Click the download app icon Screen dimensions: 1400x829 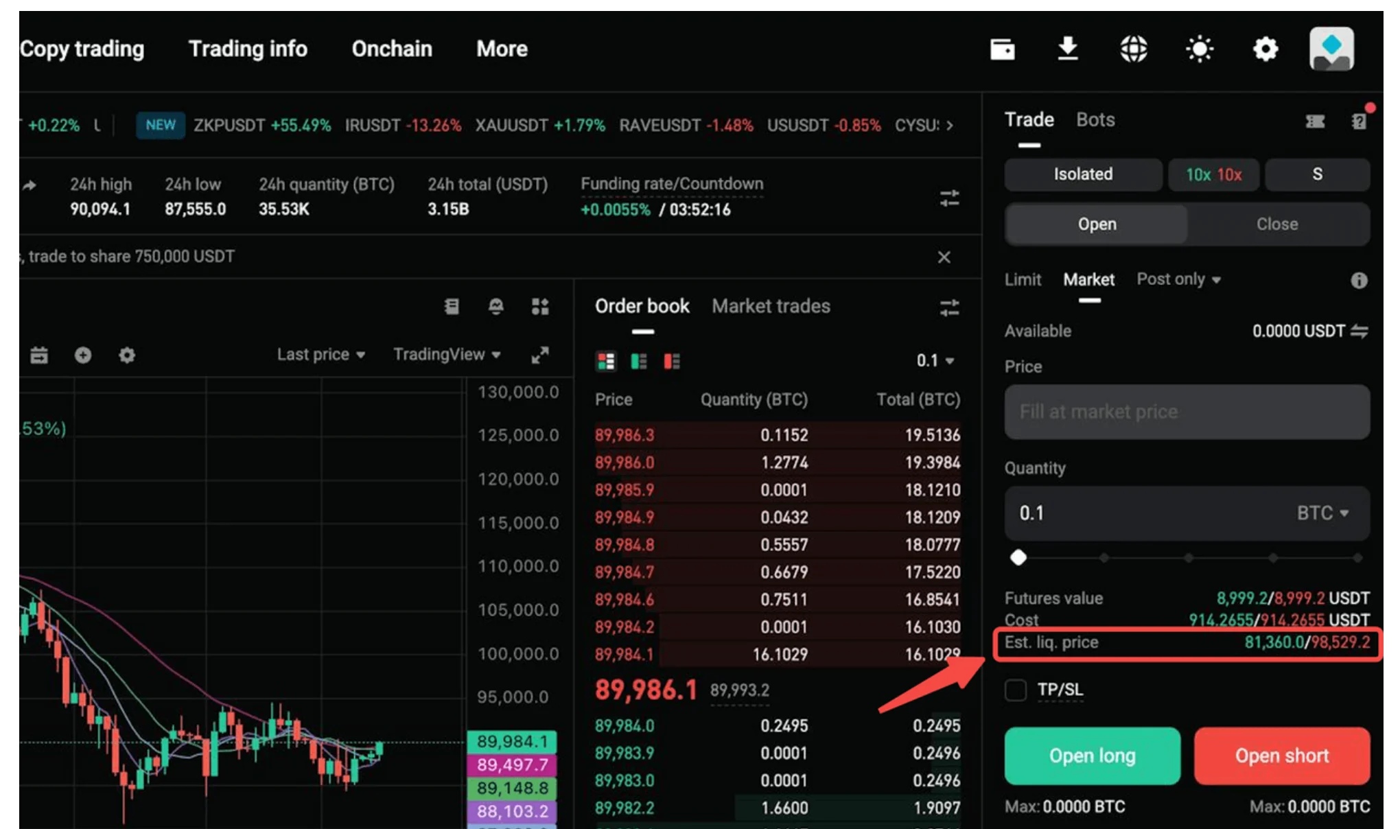tap(1067, 49)
